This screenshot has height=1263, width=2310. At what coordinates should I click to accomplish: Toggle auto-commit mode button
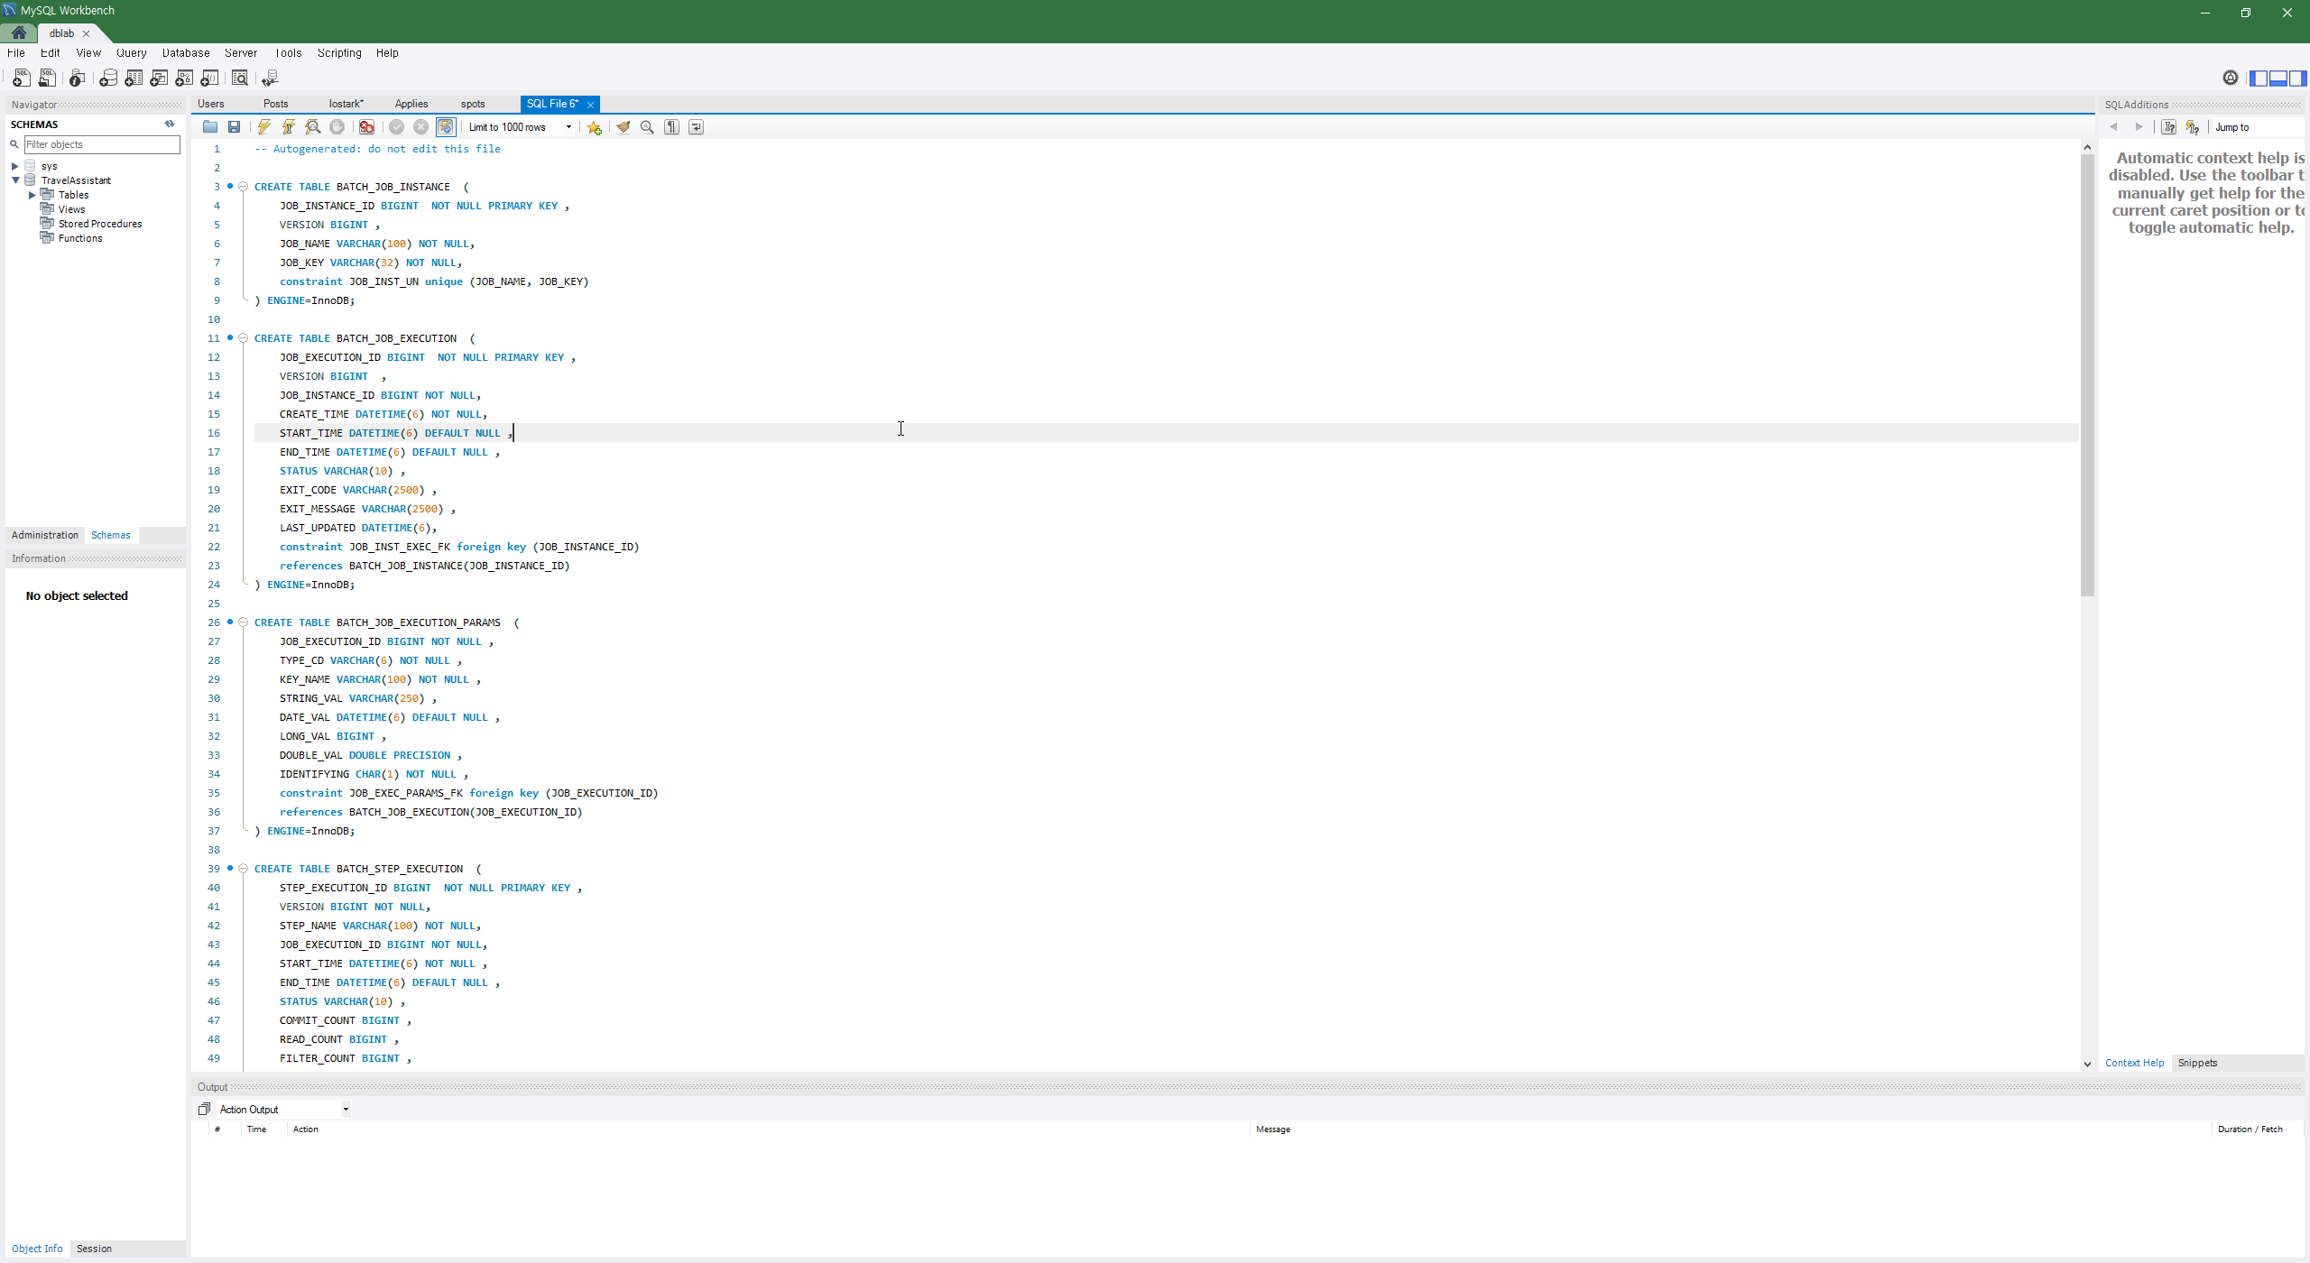(446, 127)
